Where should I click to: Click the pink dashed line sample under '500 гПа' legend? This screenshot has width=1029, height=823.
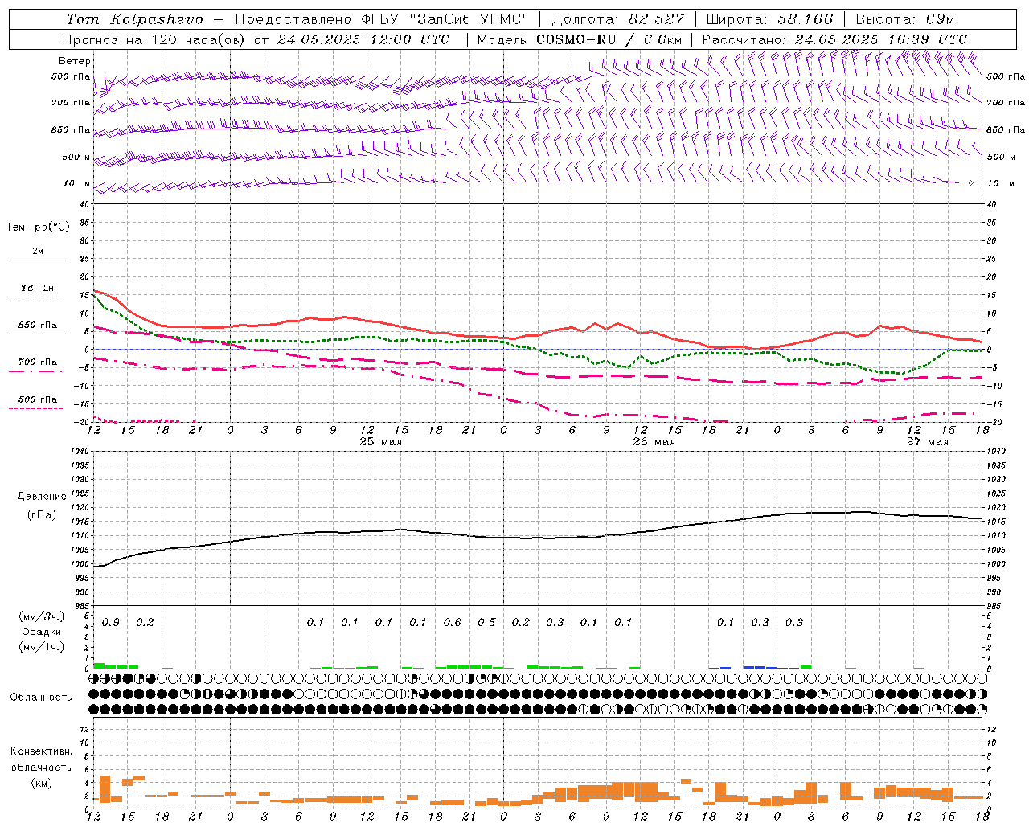click(x=35, y=408)
